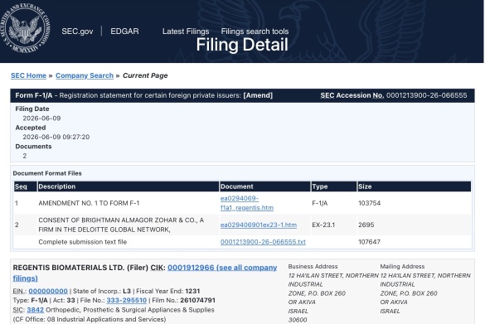Open ea0294069-f1a1_regentis.htm document

(247, 203)
